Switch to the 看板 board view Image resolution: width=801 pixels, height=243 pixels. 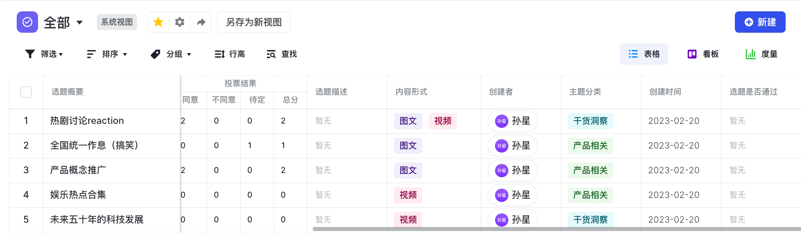703,54
